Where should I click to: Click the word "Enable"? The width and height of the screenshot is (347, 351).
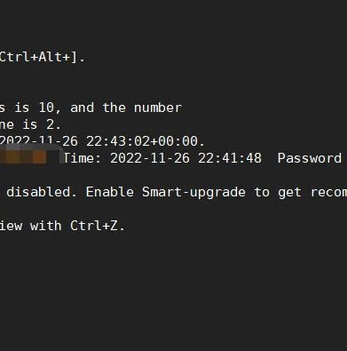click(x=110, y=192)
